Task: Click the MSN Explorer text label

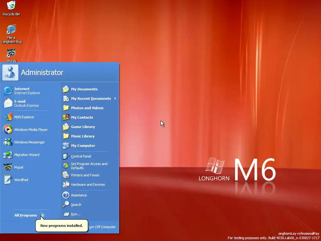Action: [x=24, y=117]
